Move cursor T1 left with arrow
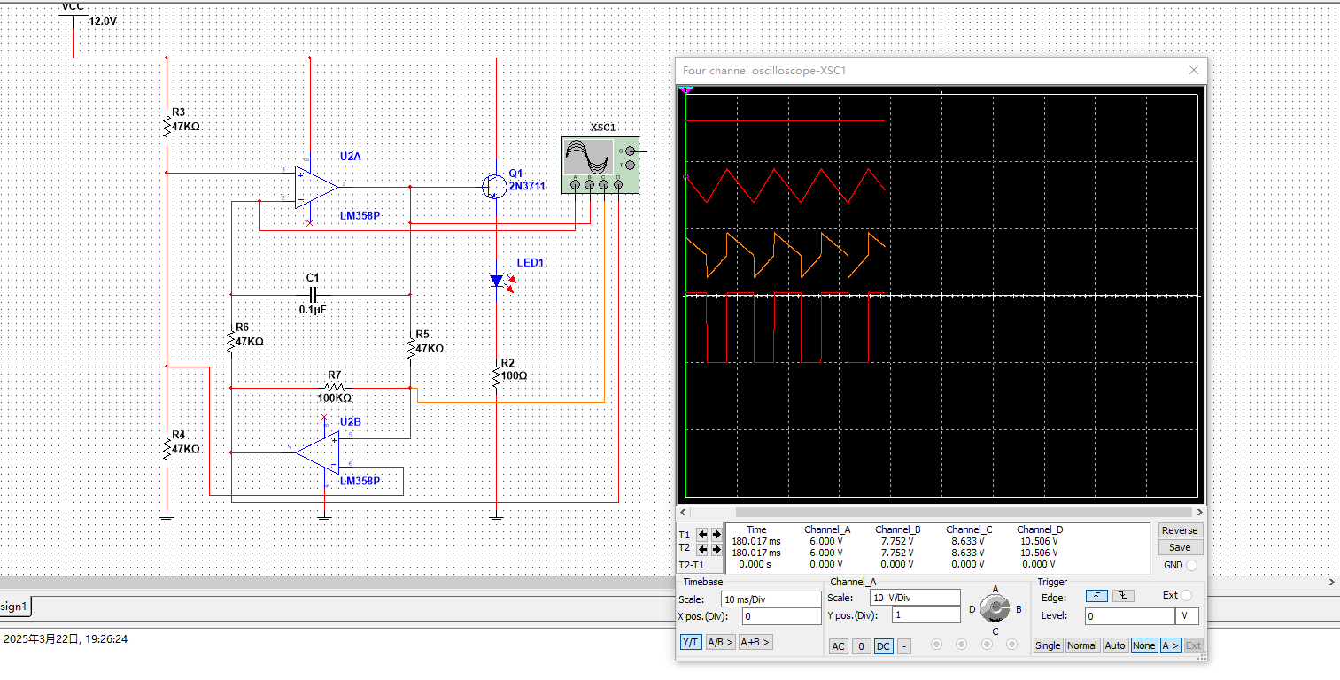The height and width of the screenshot is (680, 1340). (702, 534)
